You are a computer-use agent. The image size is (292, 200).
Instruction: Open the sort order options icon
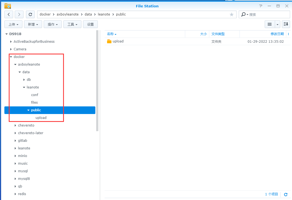click(286, 24)
